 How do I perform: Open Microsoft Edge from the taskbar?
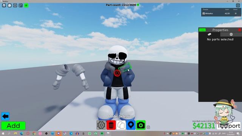tap(22, 133)
